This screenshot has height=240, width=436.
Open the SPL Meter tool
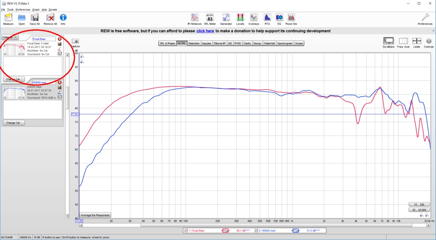point(209,19)
